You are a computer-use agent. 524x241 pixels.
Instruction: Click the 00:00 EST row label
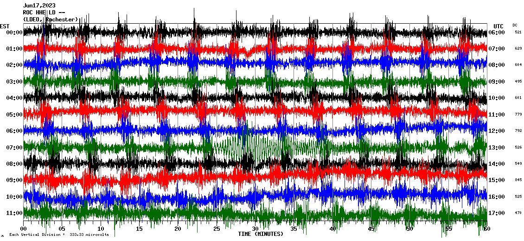[15, 33]
